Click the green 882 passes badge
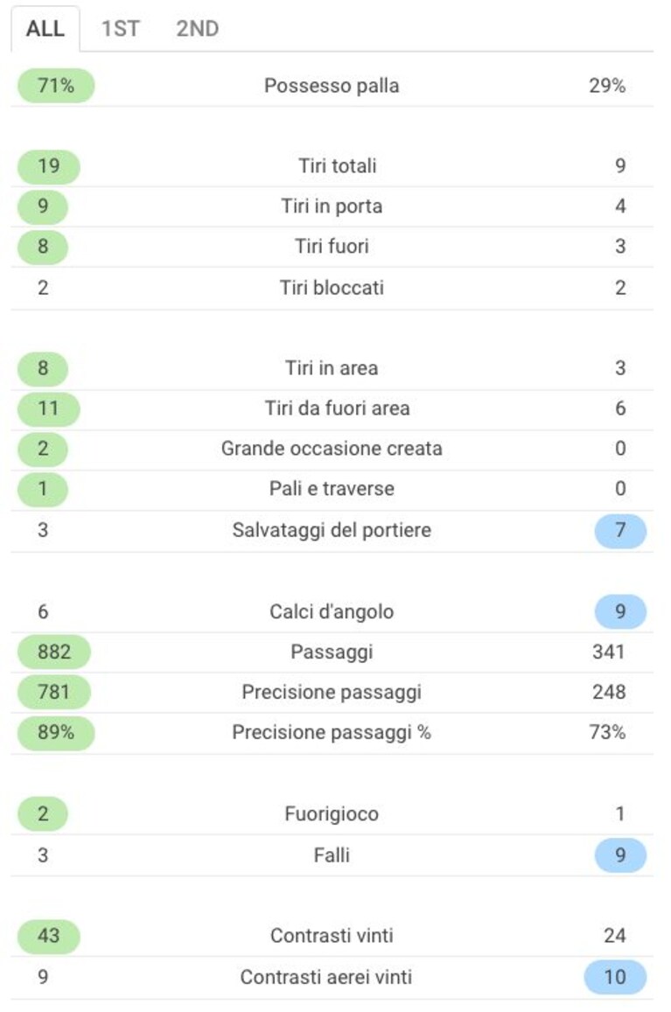This screenshot has height=1012, width=671. point(54,652)
